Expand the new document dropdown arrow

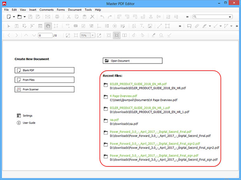14,17
